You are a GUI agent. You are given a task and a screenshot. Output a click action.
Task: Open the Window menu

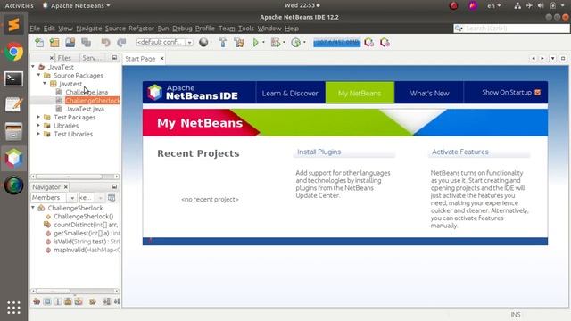click(269, 29)
